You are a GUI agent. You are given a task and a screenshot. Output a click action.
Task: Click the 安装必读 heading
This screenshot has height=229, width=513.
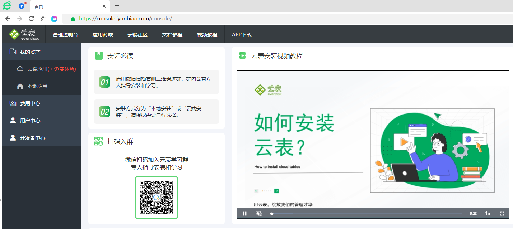[x=120, y=56]
